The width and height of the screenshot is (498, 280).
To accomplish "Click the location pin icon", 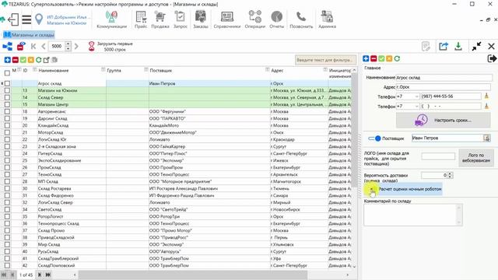I will 39,19.
